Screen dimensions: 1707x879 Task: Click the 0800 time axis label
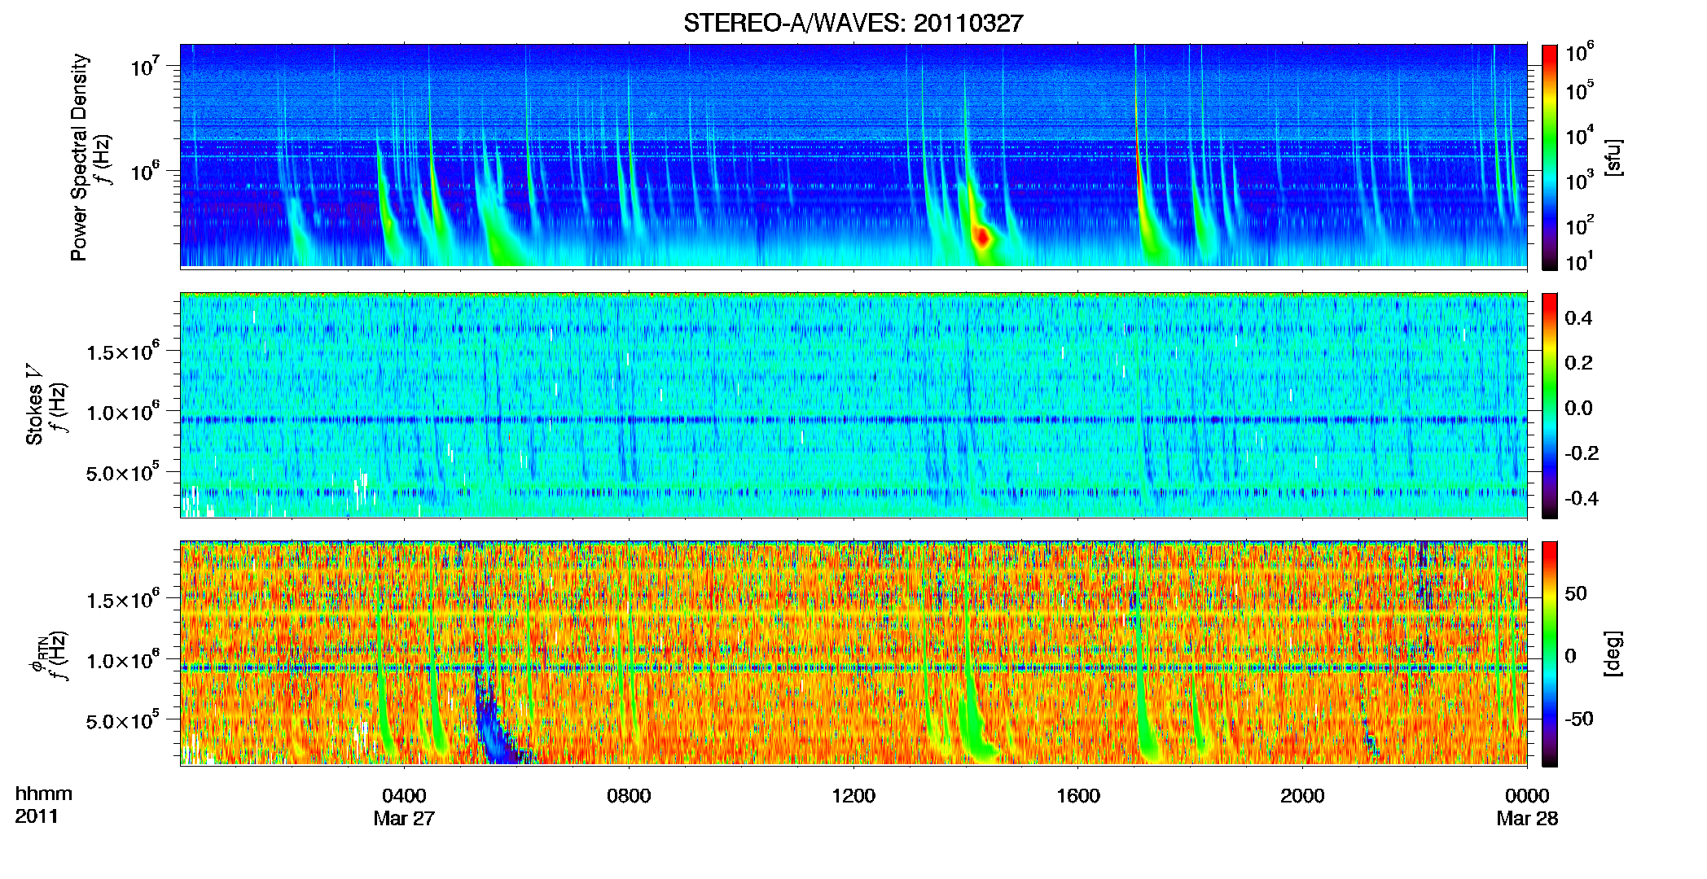pyautogui.click(x=629, y=796)
